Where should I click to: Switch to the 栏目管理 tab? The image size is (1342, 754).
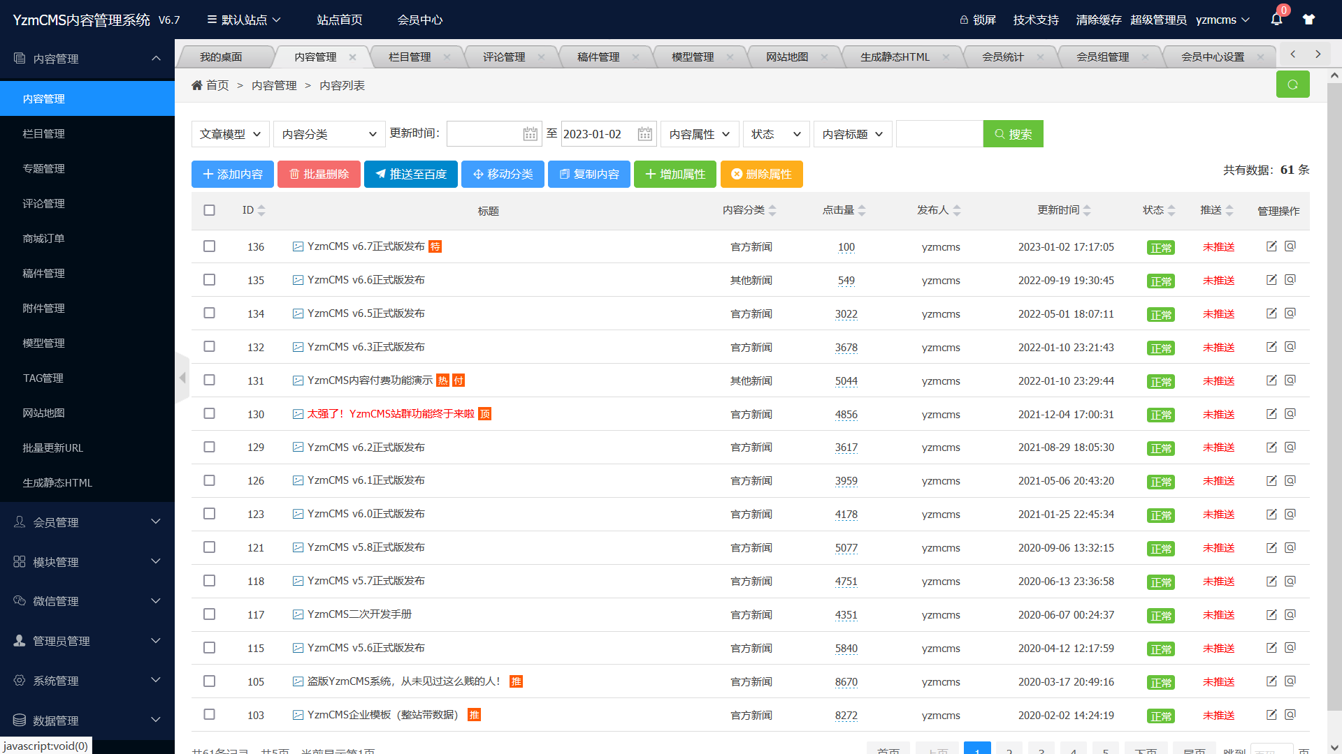pyautogui.click(x=410, y=57)
